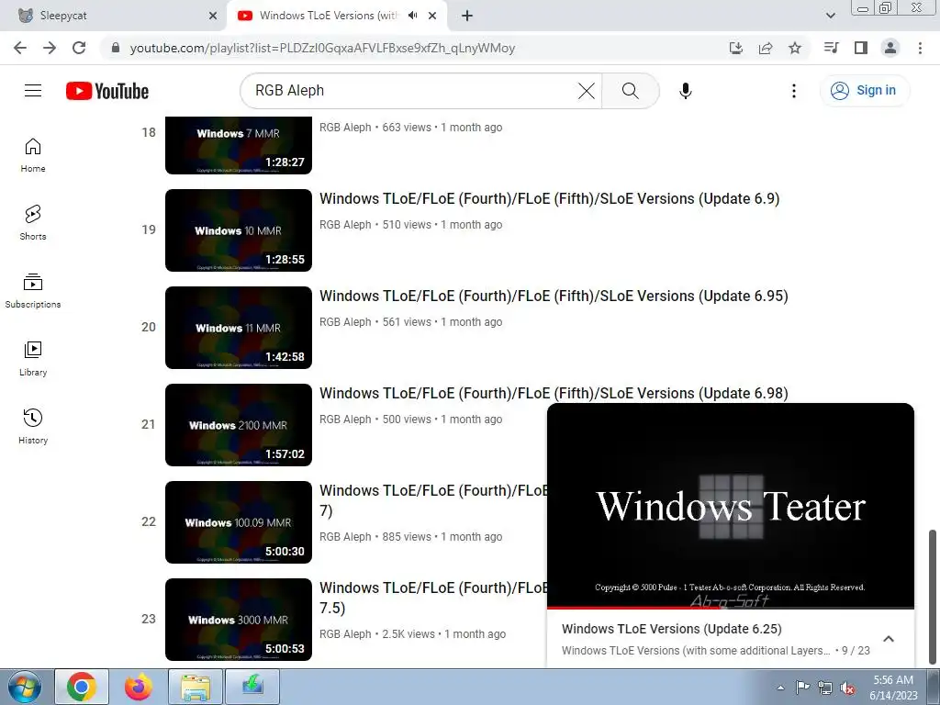
Task: Click the magnifier search button
Action: [x=630, y=91]
